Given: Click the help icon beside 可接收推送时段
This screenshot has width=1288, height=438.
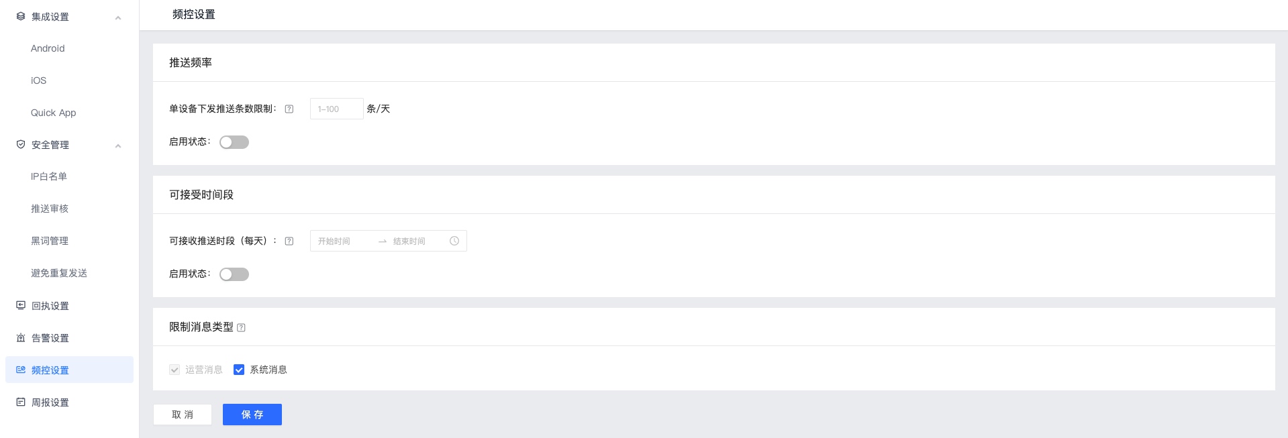Looking at the screenshot, I should (289, 241).
